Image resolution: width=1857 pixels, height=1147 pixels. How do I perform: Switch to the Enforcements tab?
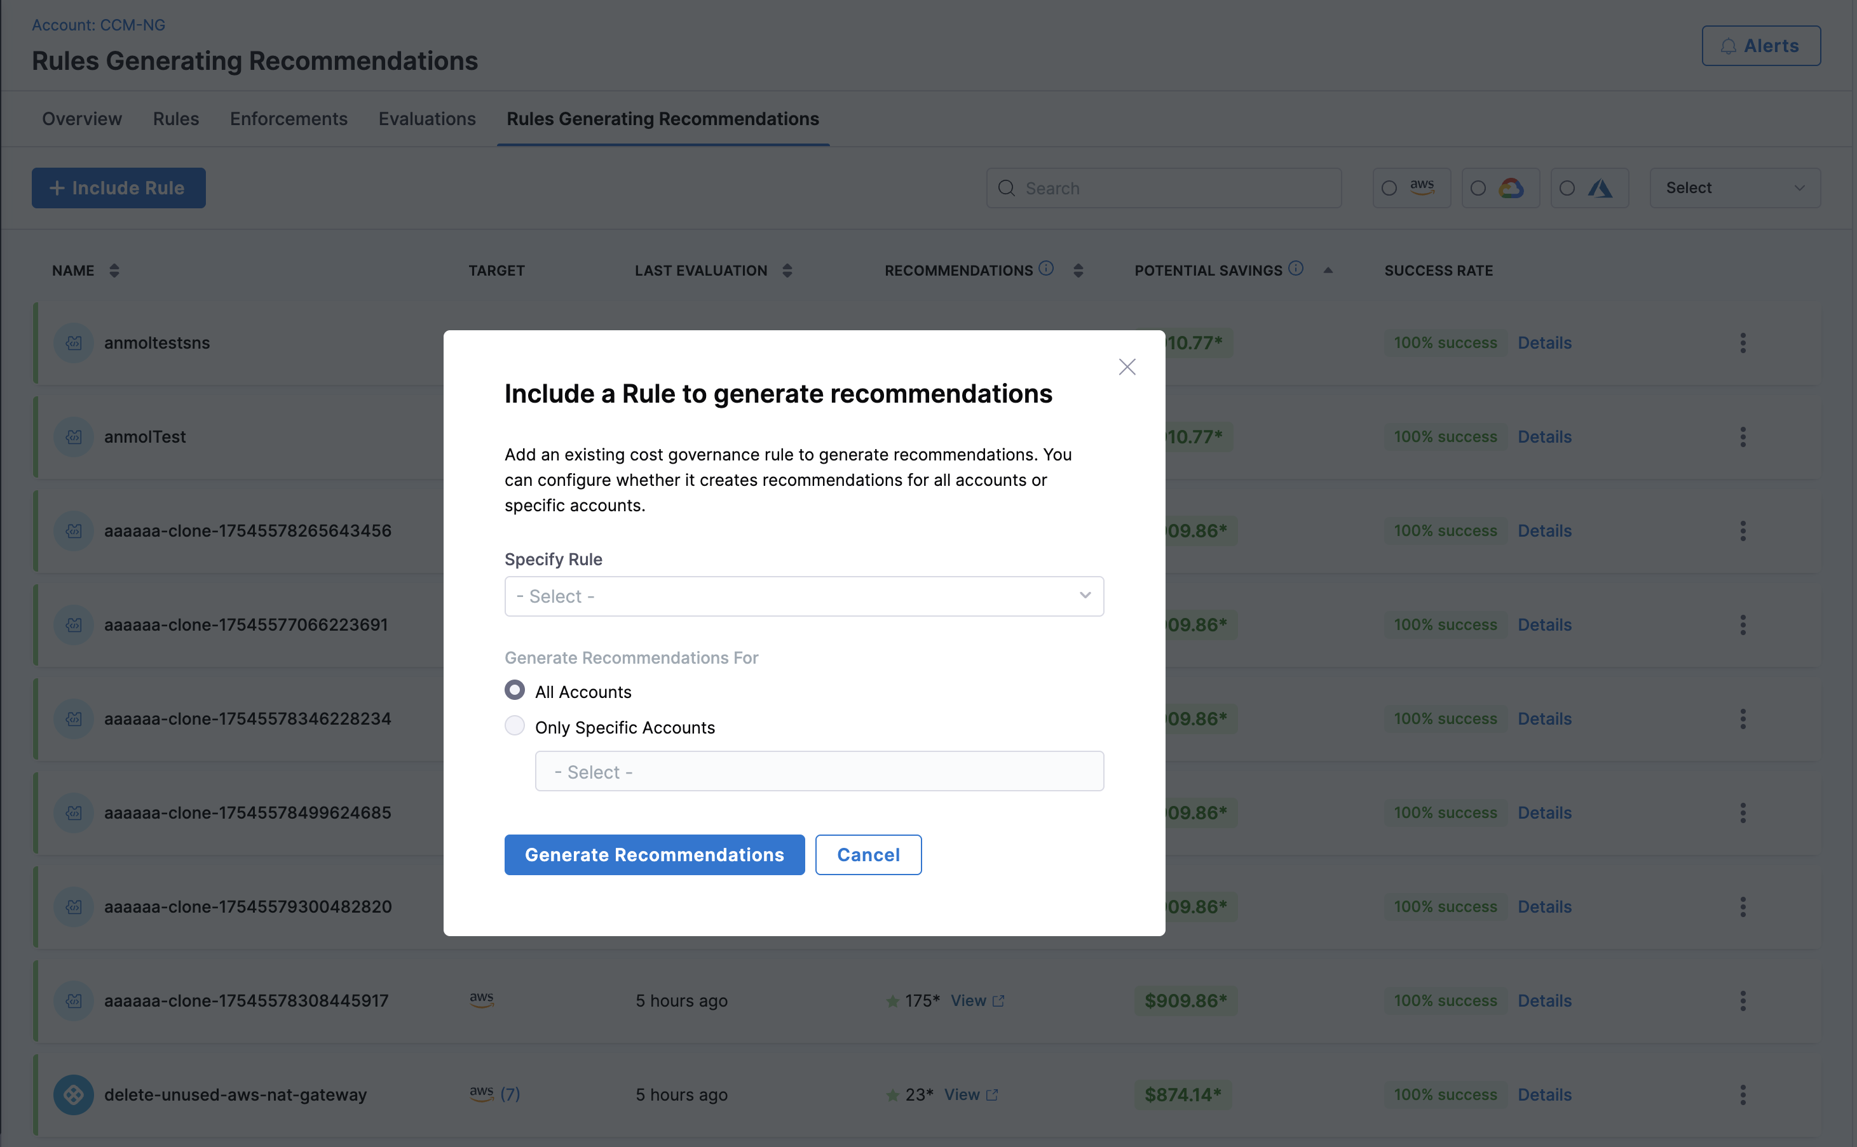(289, 119)
